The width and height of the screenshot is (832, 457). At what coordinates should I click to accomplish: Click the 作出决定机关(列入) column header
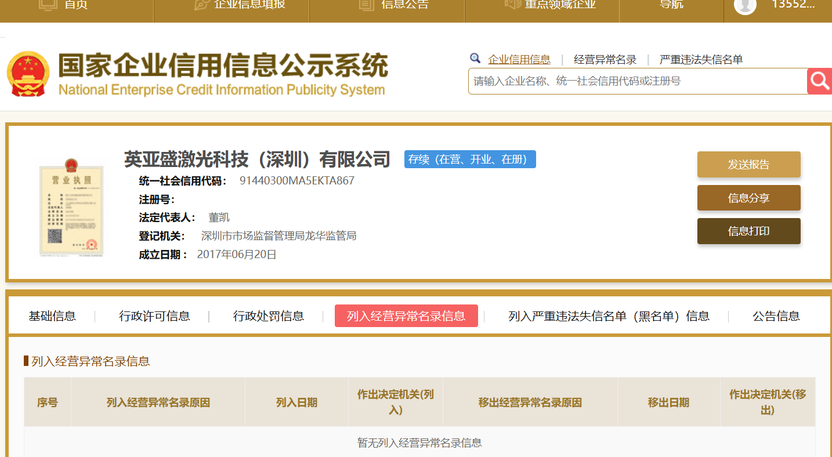pos(396,402)
